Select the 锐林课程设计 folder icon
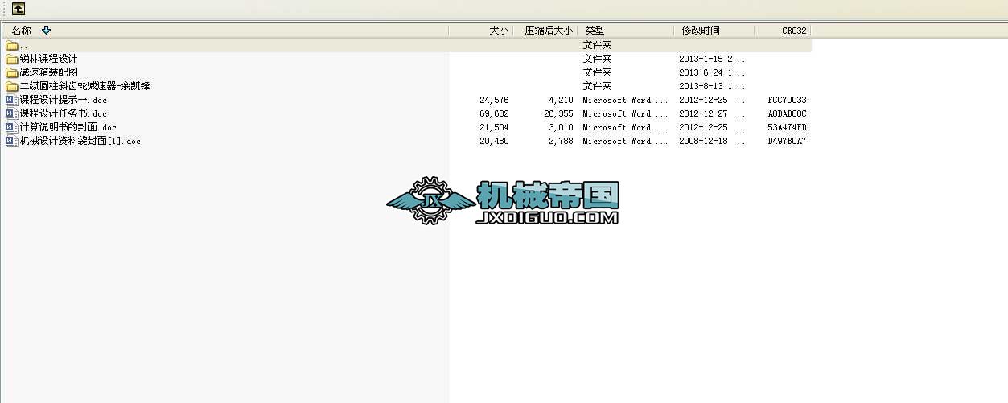This screenshot has width=1008, height=403. click(11, 59)
